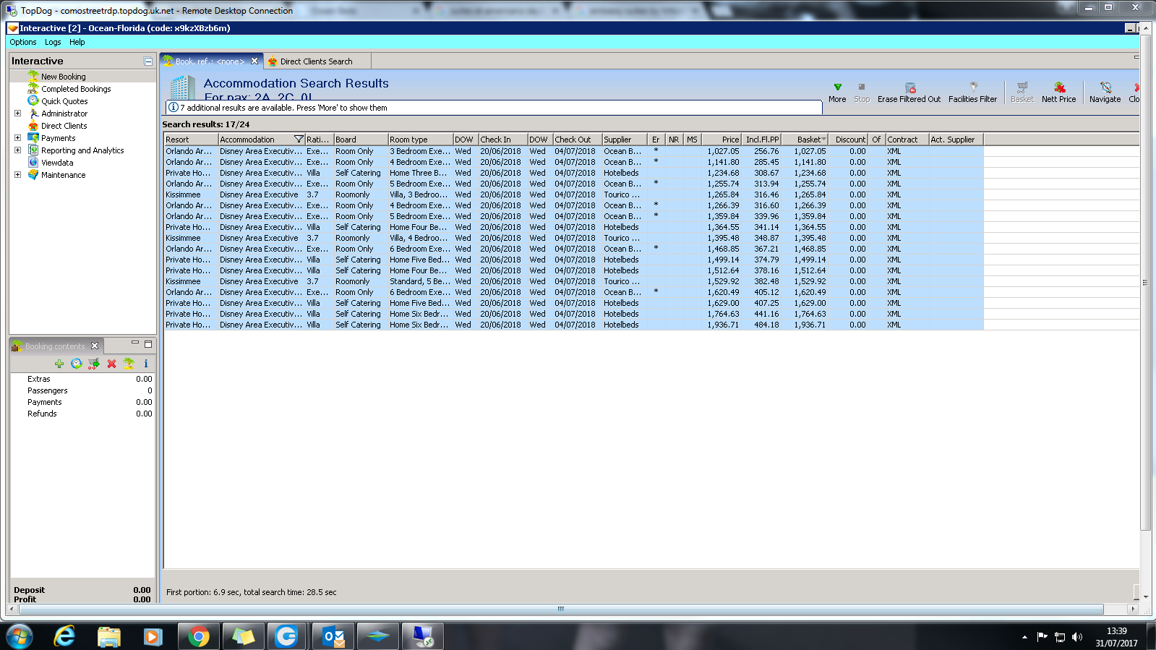Sort results by the Price column header
This screenshot has height=650, width=1156.
722,140
